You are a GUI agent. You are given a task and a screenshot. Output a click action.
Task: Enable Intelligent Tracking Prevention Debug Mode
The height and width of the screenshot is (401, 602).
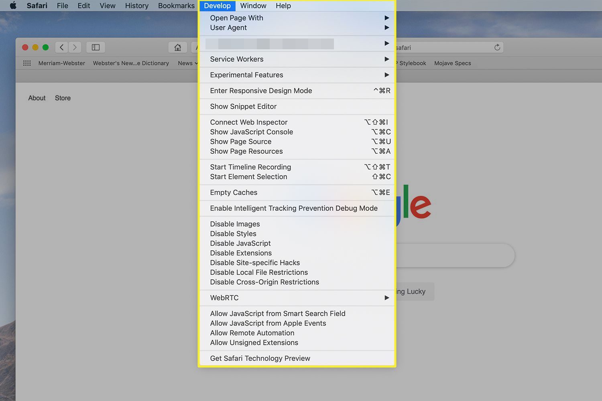(297, 208)
